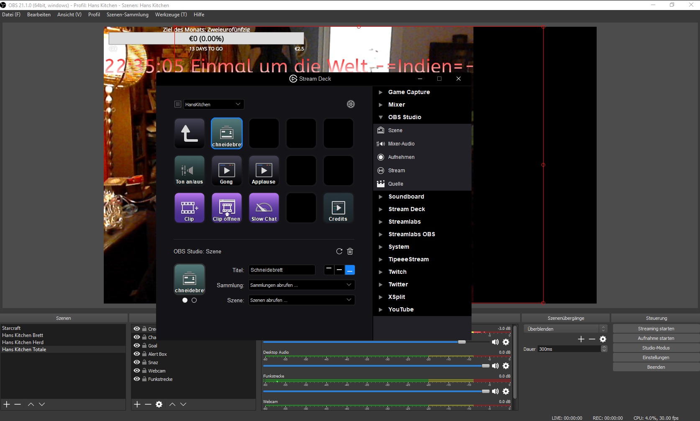Select the second state radio button
700x421 pixels.
(x=194, y=300)
